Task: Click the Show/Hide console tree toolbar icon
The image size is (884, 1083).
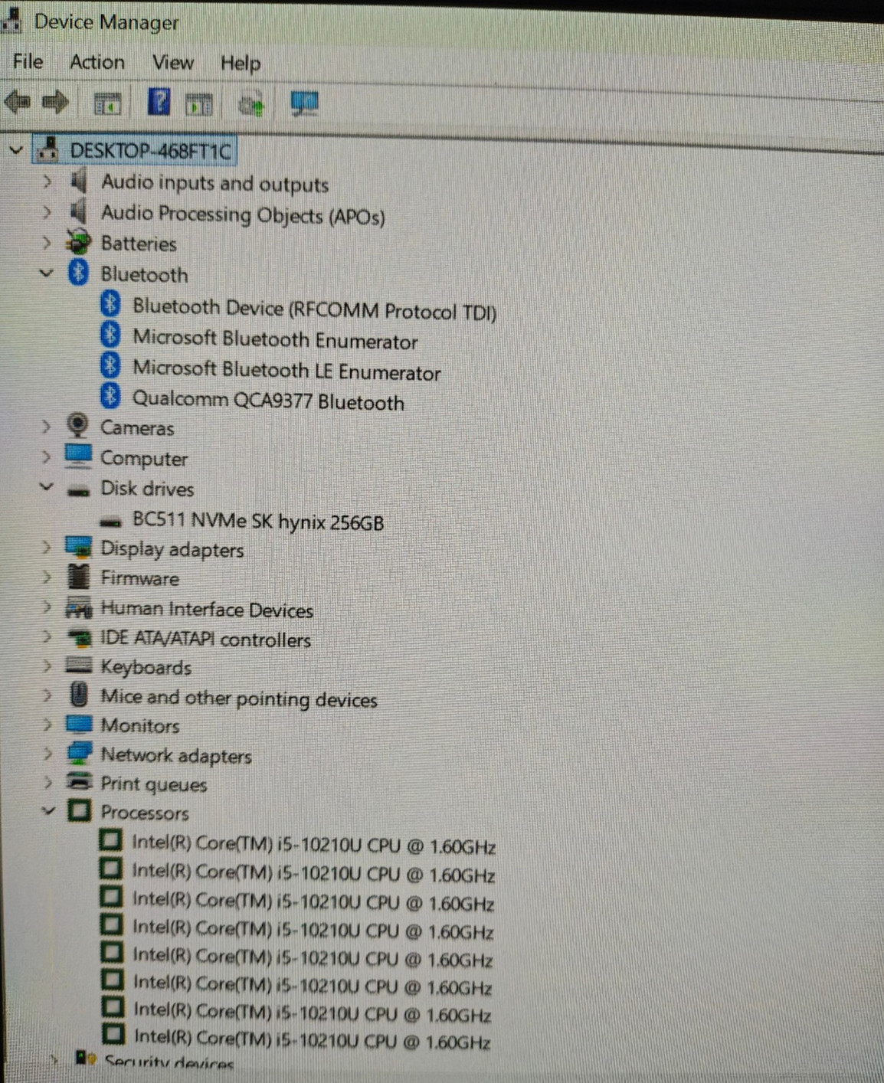Action: coord(107,103)
